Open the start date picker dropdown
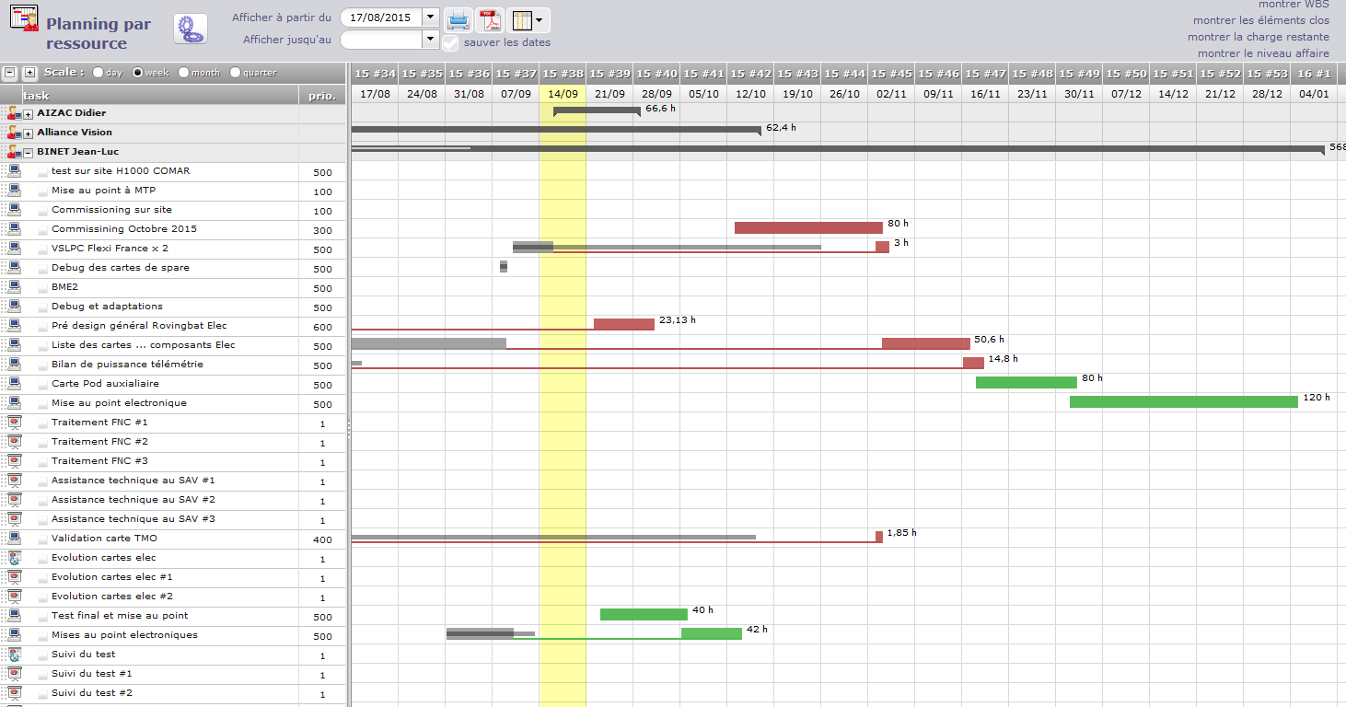 click(430, 17)
